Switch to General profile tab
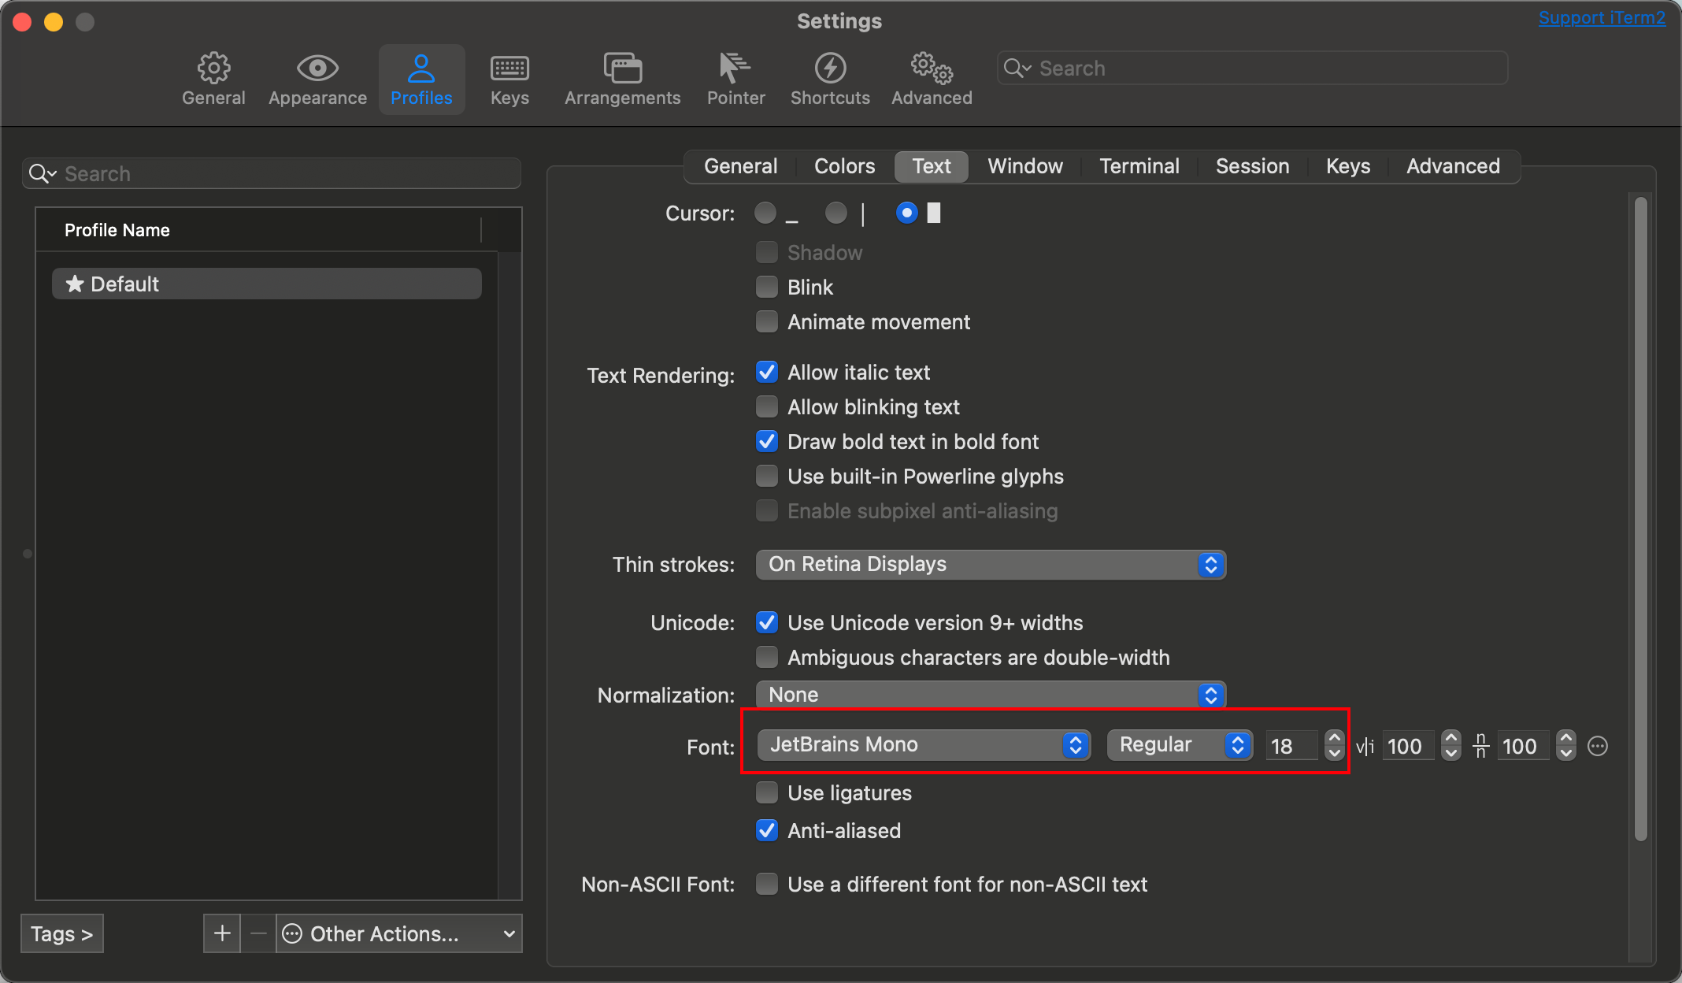 (x=740, y=166)
